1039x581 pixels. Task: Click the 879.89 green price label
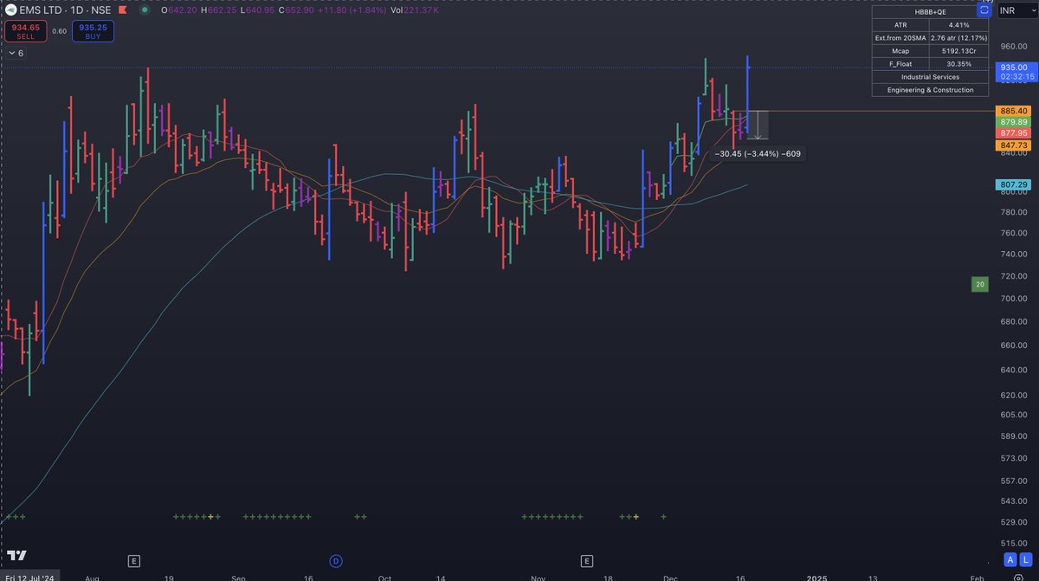click(x=1013, y=122)
